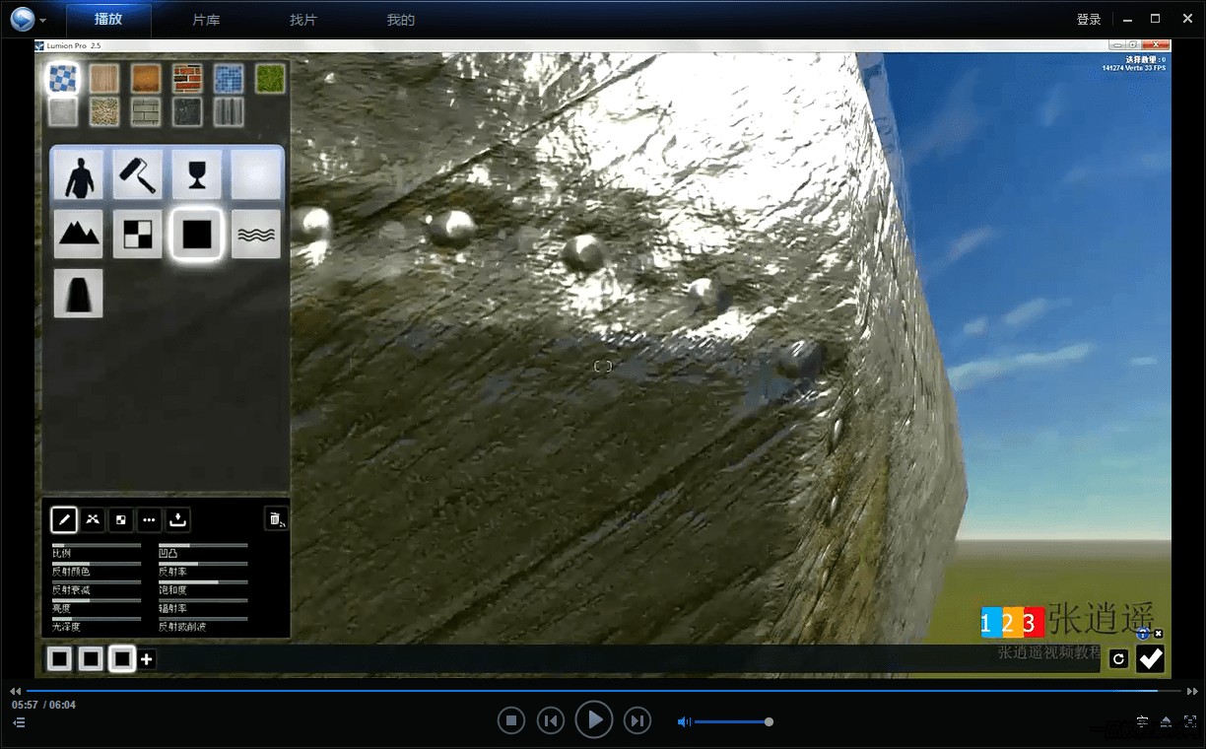Seek within the video progress bar

[604, 691]
